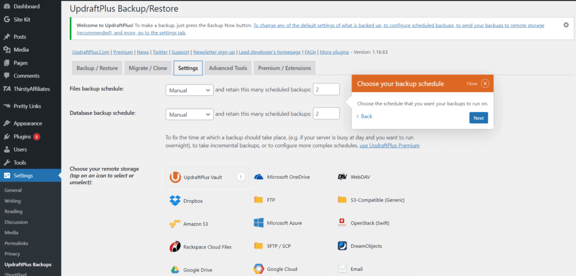This screenshot has width=576, height=276.
Task: Open UpdraftPlus Vault help question mark
Action: pyautogui.click(x=241, y=177)
